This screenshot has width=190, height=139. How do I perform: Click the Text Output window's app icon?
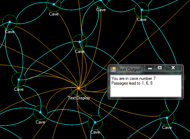click(113, 69)
